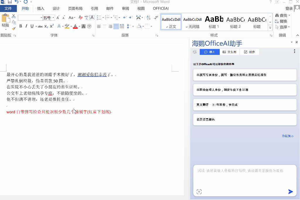Open the 邮件 ribbon tab
This screenshot has height=200, width=300.
pos(110,8)
